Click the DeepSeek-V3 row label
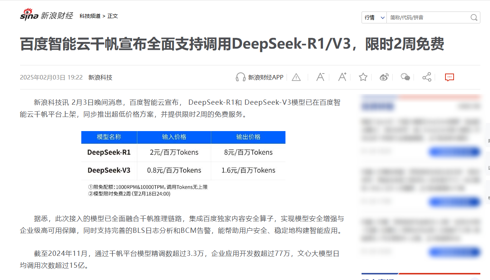490x280 pixels. point(109,170)
